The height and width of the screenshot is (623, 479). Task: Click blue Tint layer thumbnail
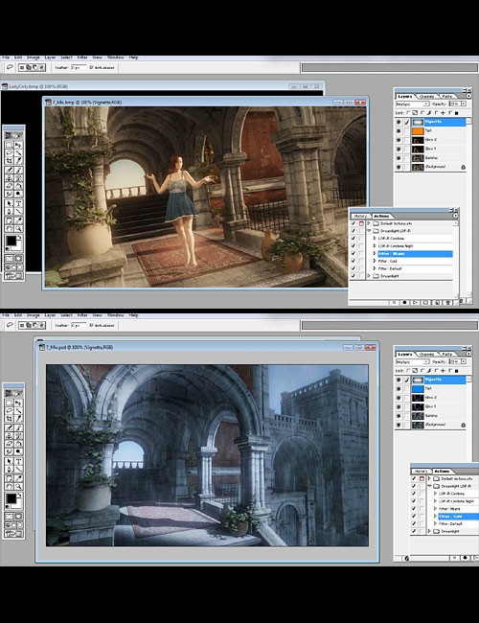[418, 388]
